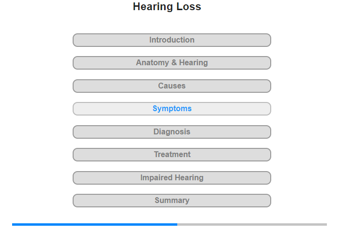Jump to the Diagnosis section

pos(172,132)
